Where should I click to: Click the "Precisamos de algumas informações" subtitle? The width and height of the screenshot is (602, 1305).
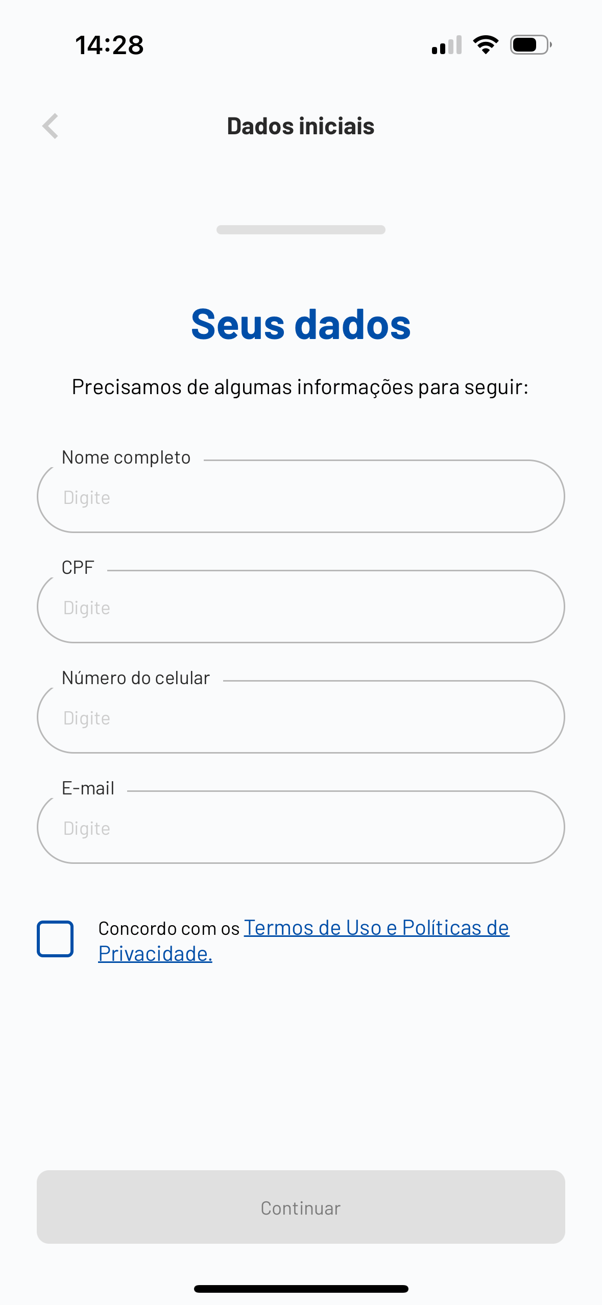pos(300,387)
